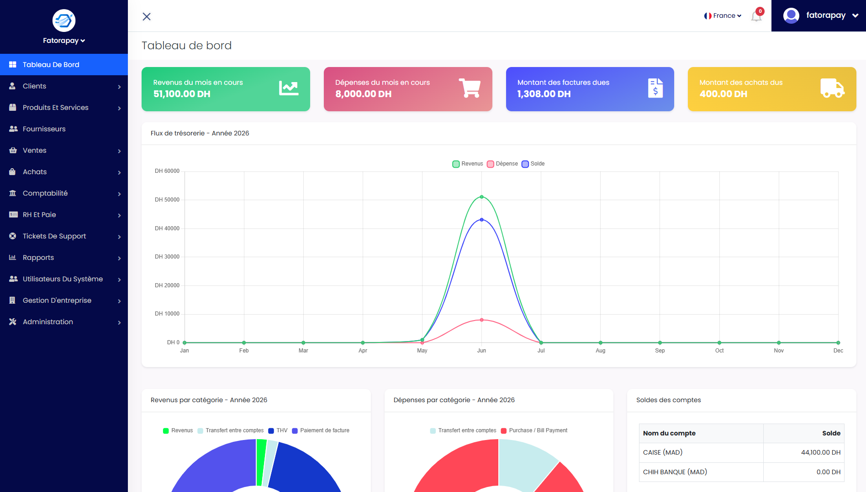Click the June Dépense data point

[481, 320]
